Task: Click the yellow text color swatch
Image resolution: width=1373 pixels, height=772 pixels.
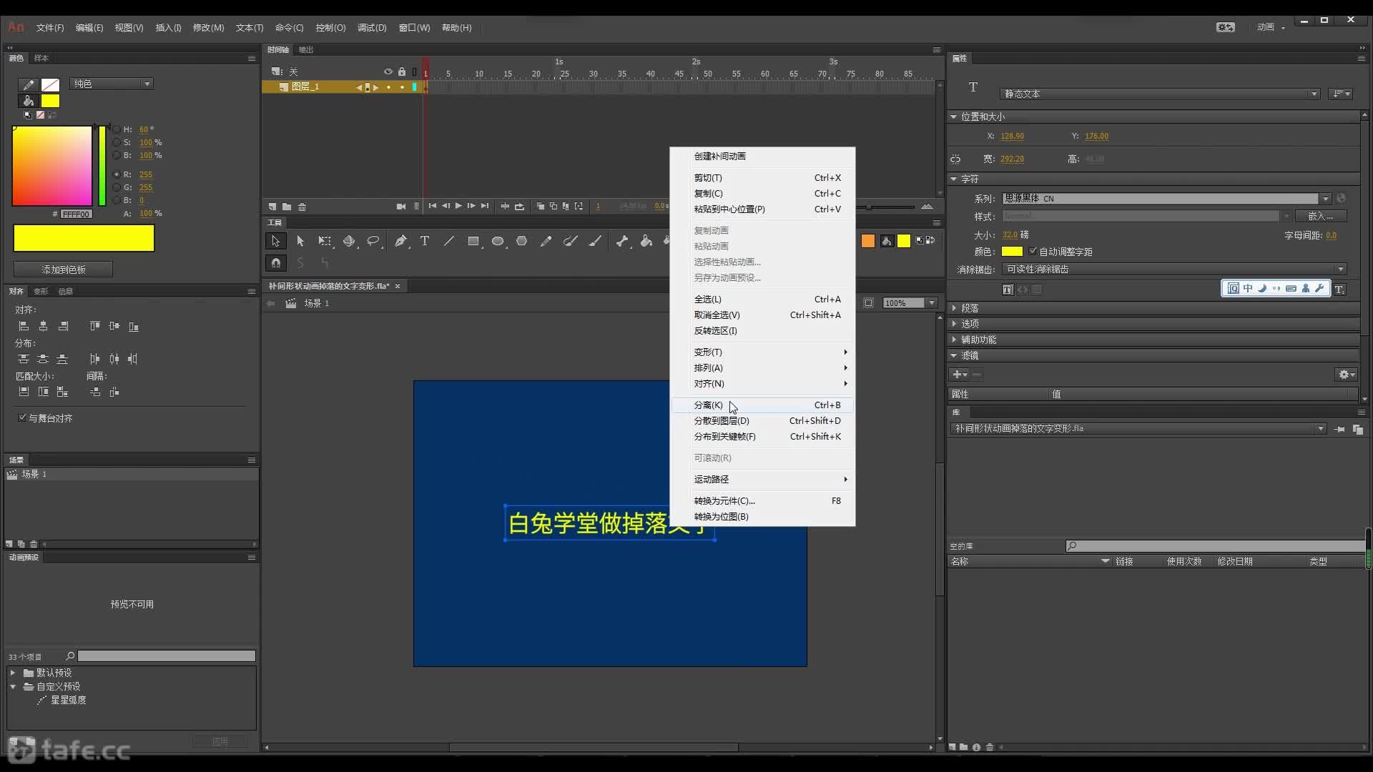Action: pos(1012,252)
